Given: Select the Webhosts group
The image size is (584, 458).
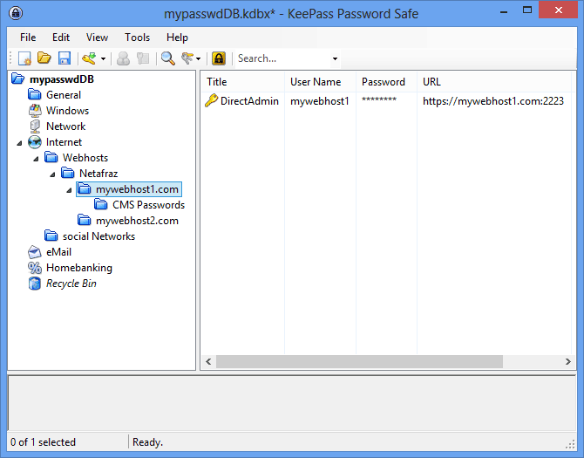Looking at the screenshot, I should coord(85,158).
